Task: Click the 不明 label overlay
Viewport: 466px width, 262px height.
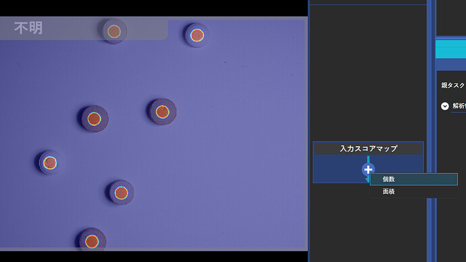Action: pyautogui.click(x=28, y=28)
